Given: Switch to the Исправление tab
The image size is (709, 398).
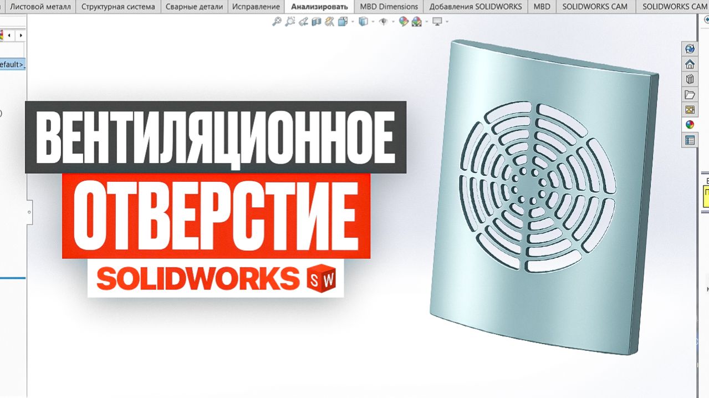Looking at the screenshot, I should pos(256,7).
